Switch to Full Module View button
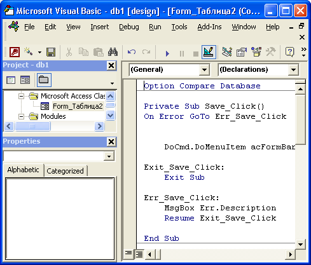 (x=139, y=254)
